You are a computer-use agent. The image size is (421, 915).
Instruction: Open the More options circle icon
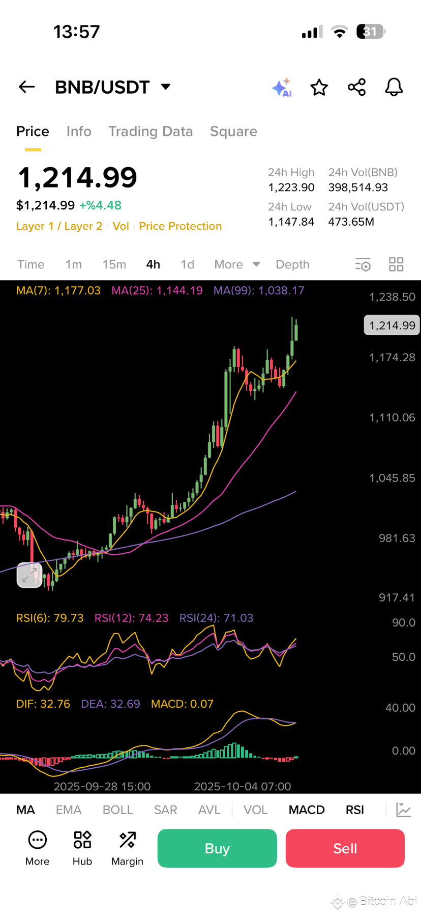point(38,840)
